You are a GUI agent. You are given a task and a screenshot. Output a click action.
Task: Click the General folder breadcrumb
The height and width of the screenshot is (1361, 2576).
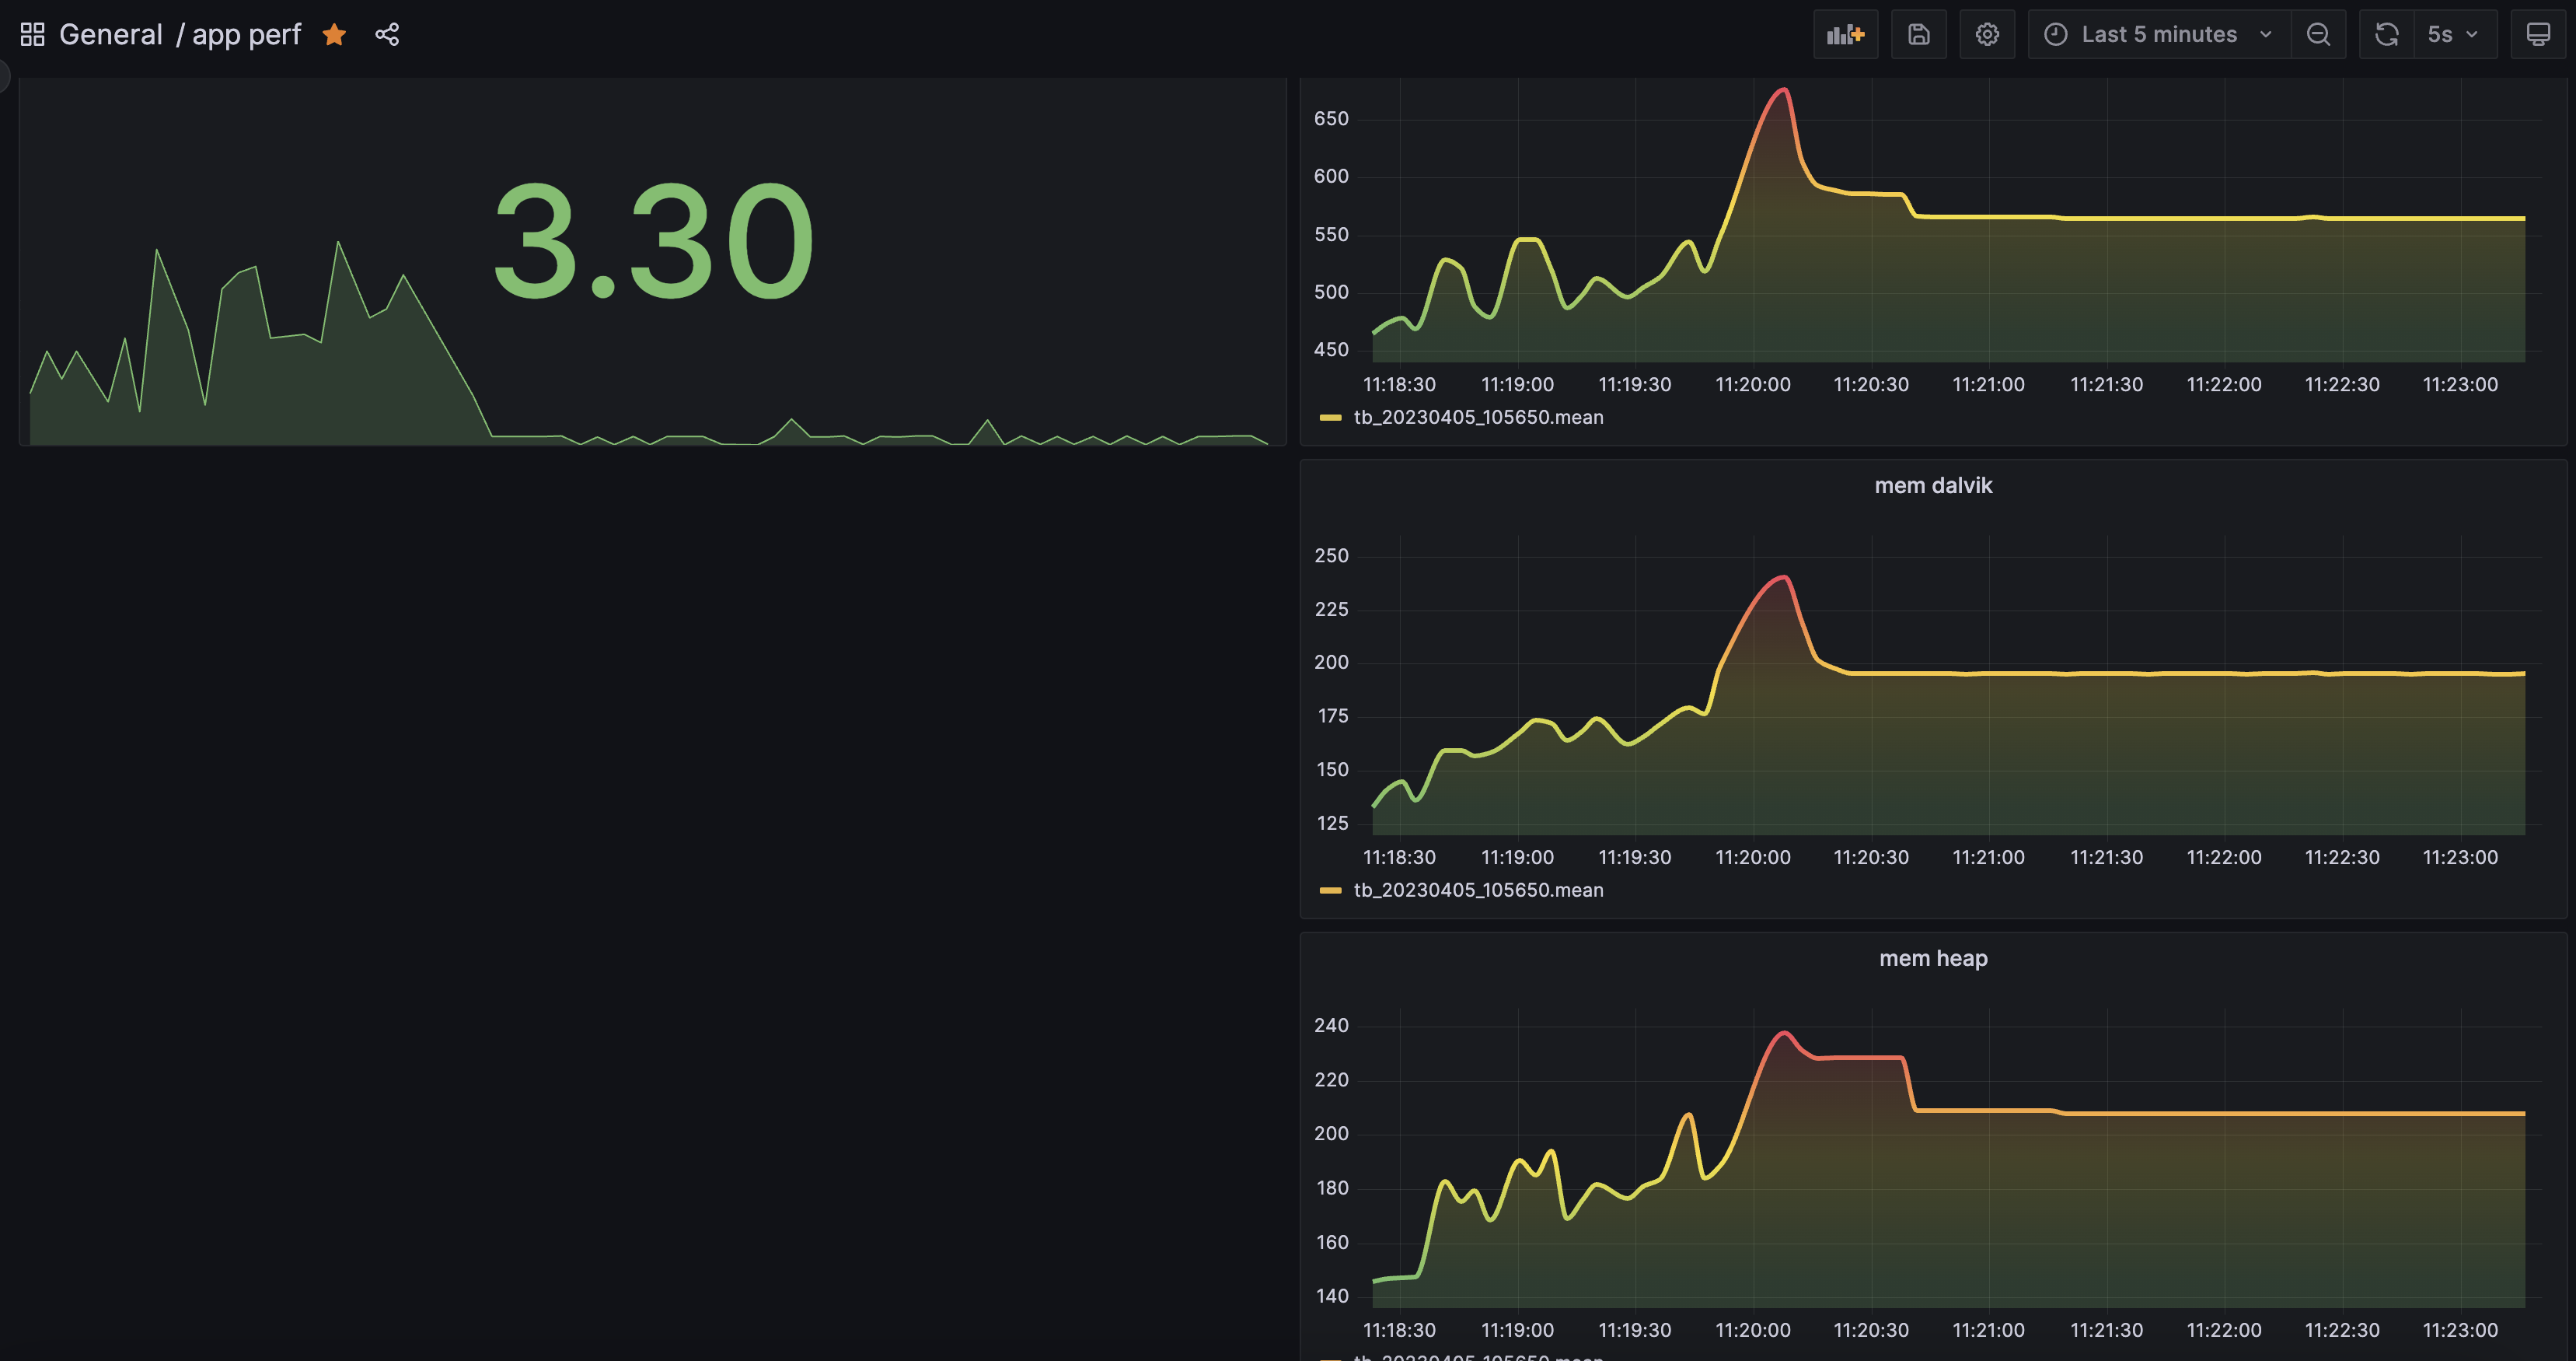(x=110, y=35)
